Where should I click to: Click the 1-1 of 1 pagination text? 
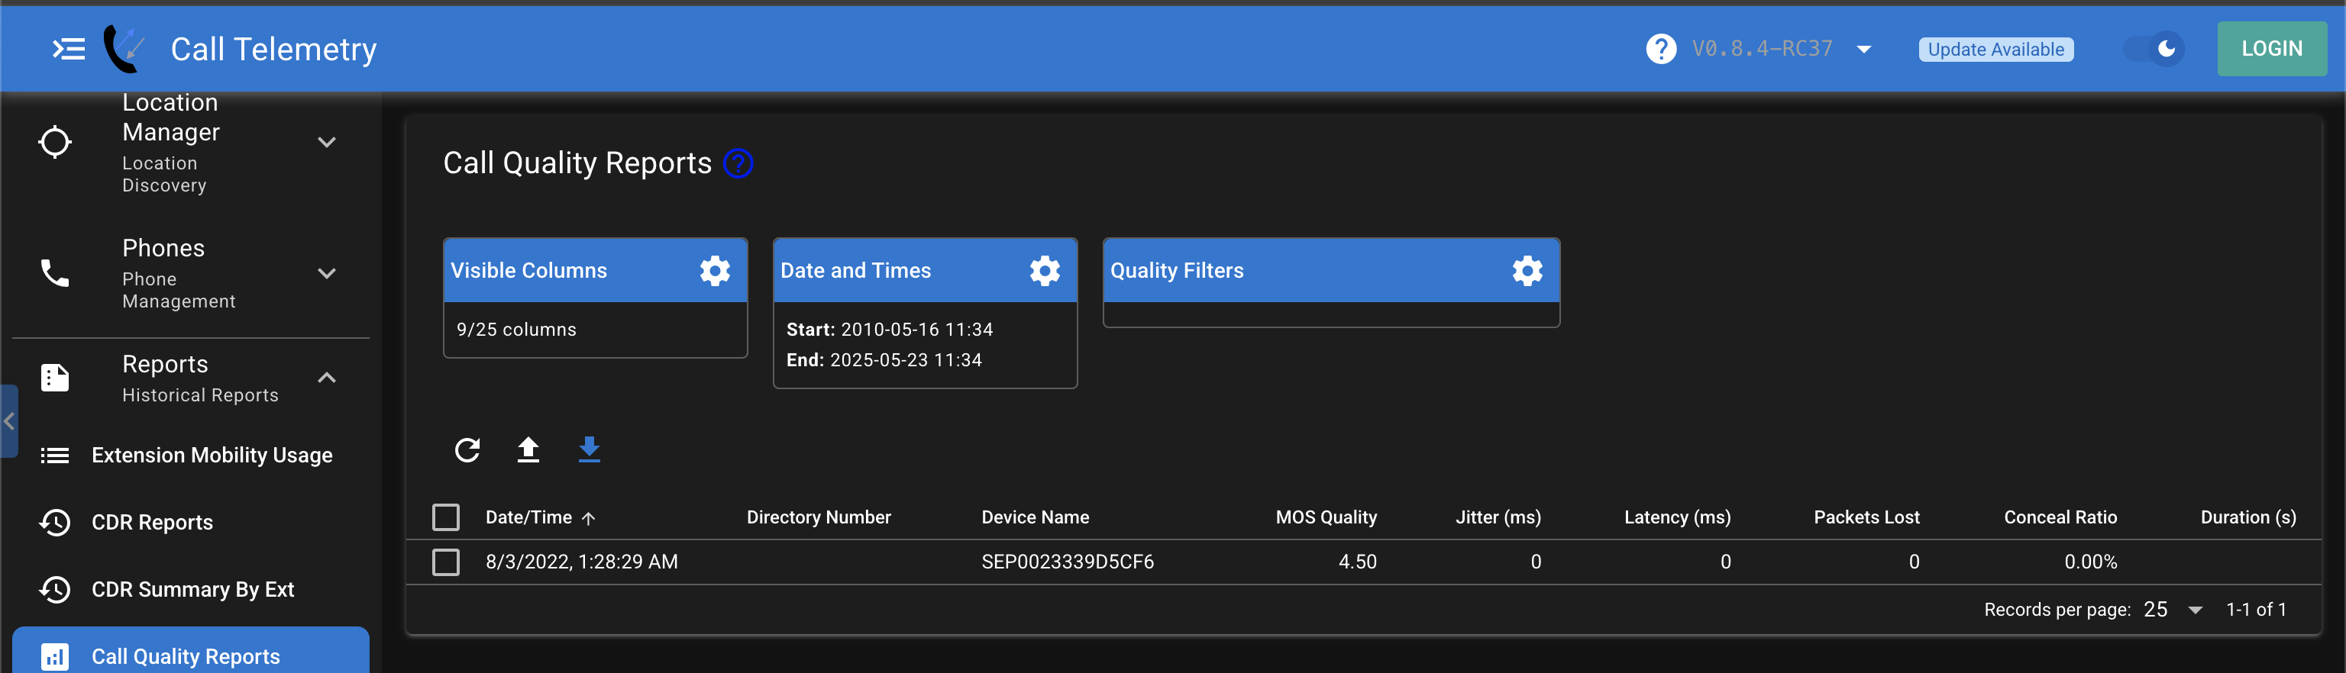[2256, 610]
